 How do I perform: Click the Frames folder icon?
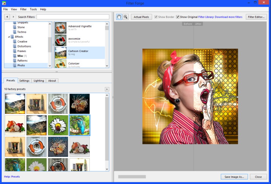(x=15, y=51)
